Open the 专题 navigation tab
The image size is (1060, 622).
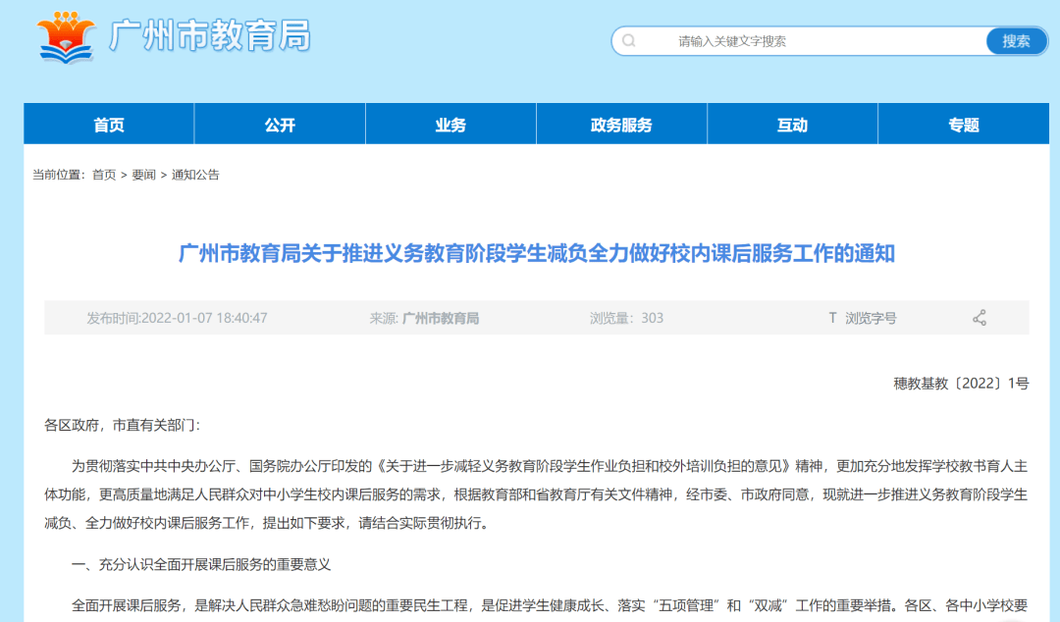(964, 125)
